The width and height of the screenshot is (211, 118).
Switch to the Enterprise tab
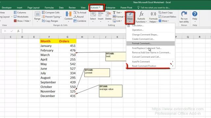[110, 8]
